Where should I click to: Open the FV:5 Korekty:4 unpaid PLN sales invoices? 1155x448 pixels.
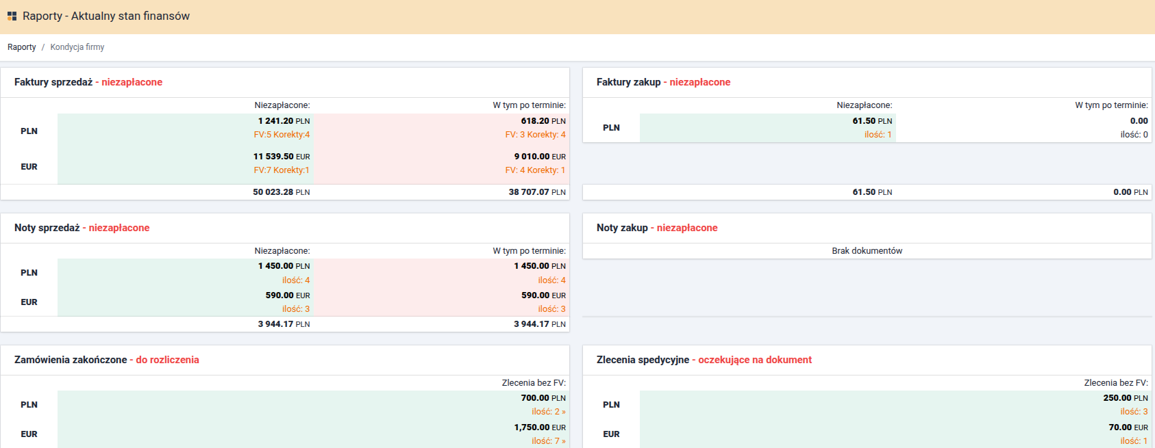click(x=282, y=135)
